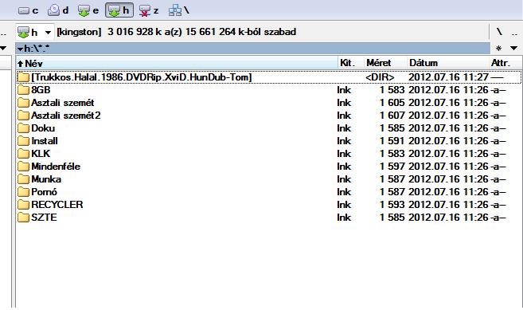Select the Trukkos.Halal.1986 folder icon
Screen dimensions: 523x310
(23, 77)
